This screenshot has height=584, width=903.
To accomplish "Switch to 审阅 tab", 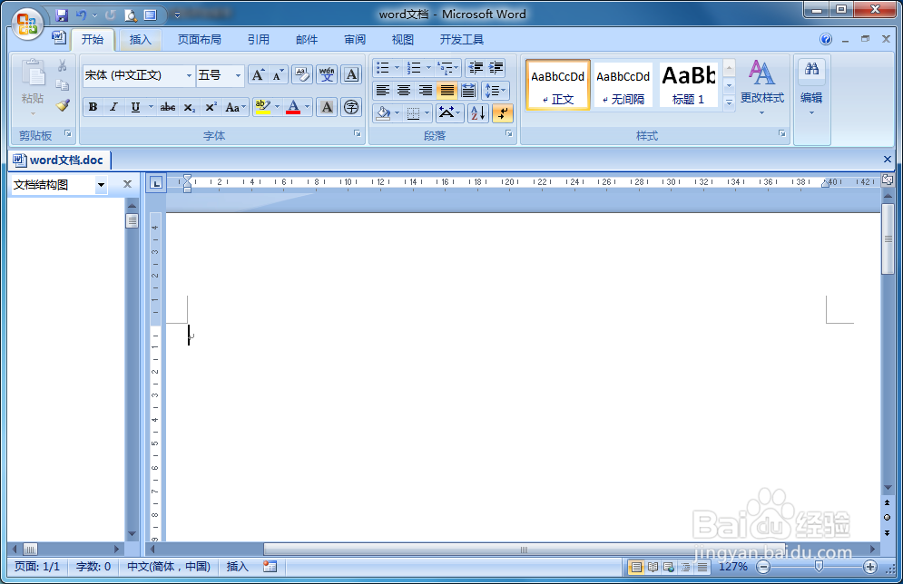I will point(355,39).
